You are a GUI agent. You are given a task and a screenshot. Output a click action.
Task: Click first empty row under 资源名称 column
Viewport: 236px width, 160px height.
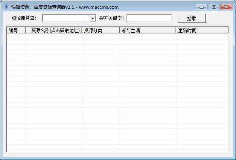point(54,37)
